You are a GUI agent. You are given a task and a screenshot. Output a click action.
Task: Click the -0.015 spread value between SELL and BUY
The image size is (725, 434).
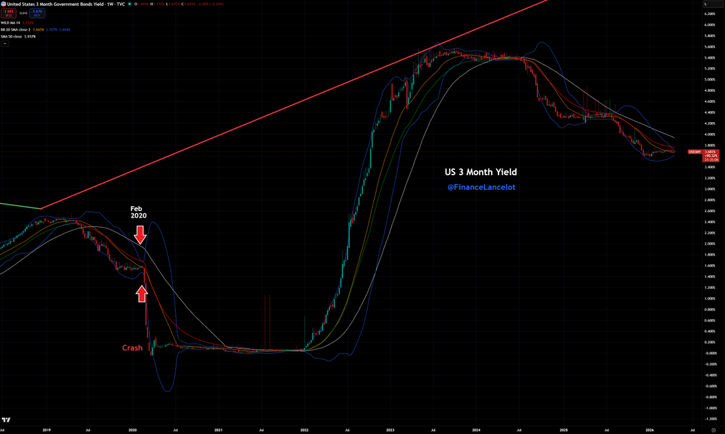pyautogui.click(x=23, y=13)
